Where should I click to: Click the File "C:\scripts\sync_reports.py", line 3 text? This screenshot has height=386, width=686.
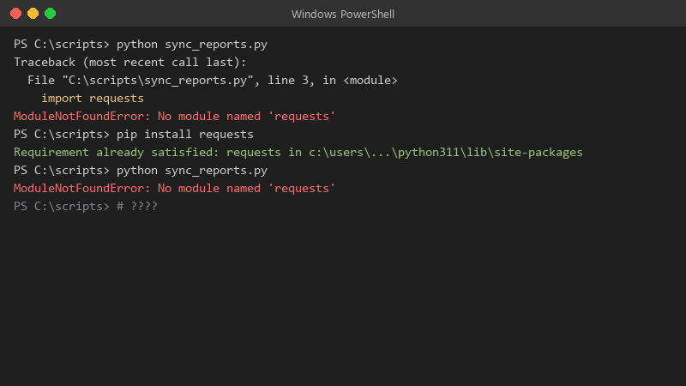pos(212,81)
